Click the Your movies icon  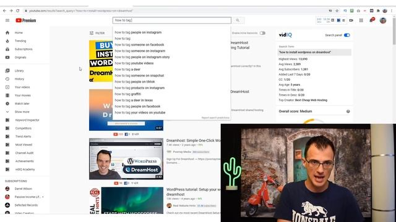[7, 96]
